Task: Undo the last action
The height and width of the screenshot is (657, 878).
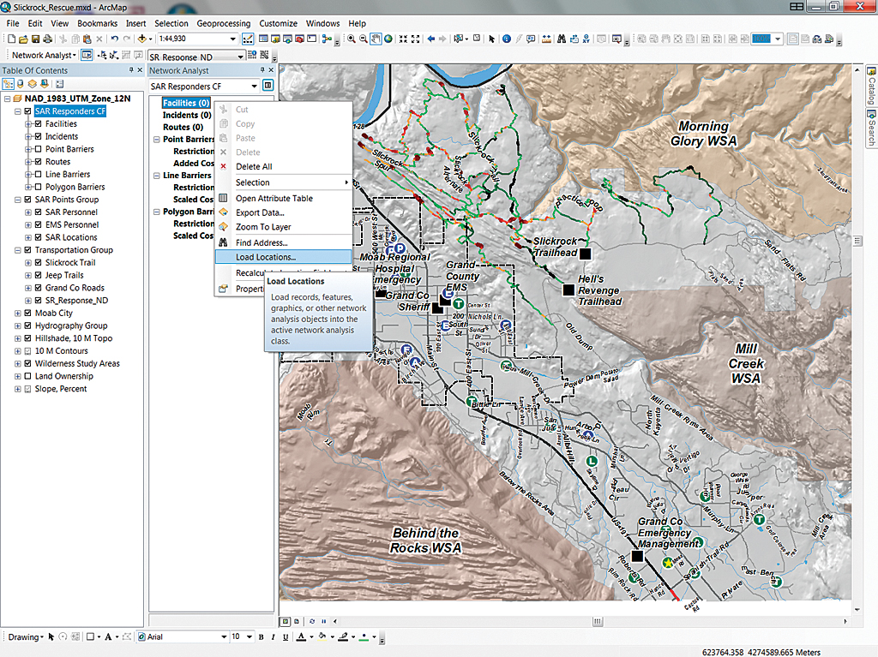Action: point(115,39)
